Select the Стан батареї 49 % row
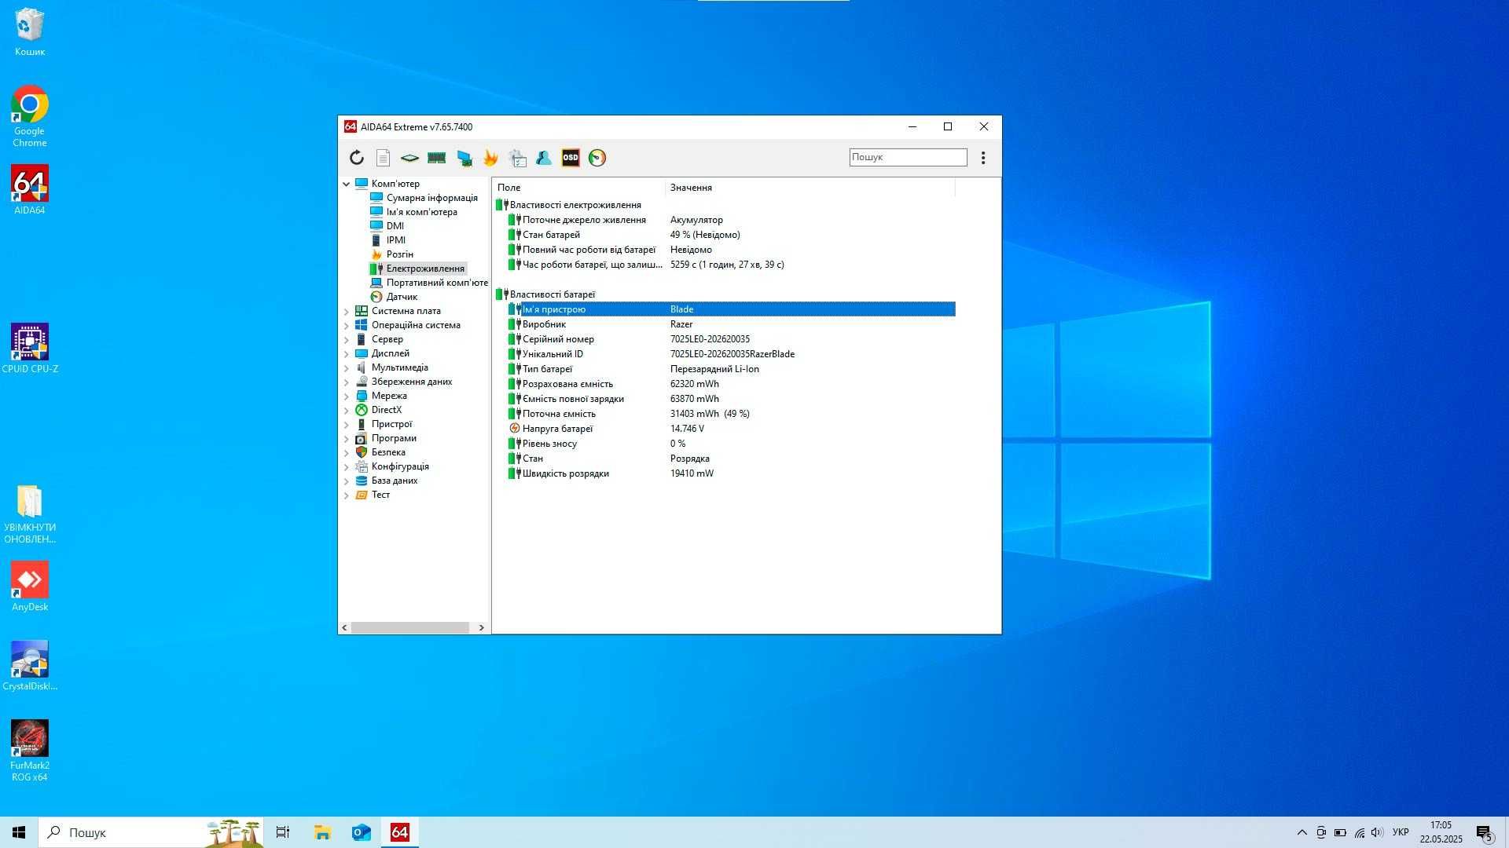The image size is (1509, 848). (x=731, y=235)
